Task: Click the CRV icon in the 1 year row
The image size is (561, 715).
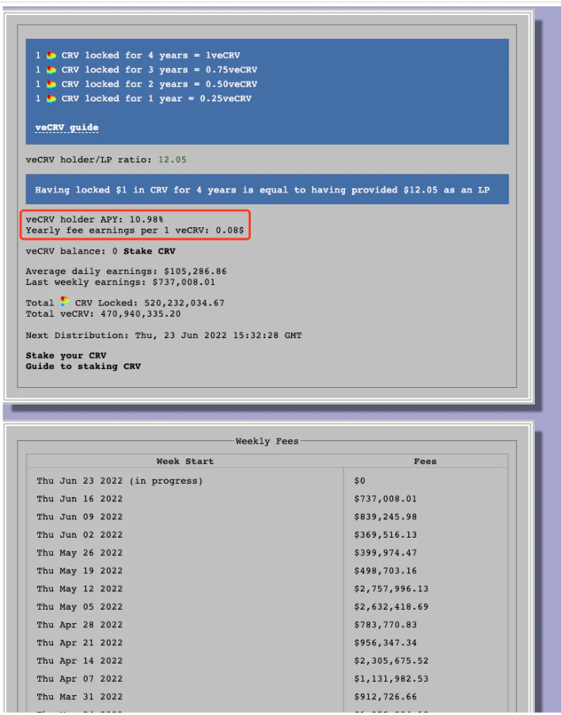Action: [x=51, y=98]
